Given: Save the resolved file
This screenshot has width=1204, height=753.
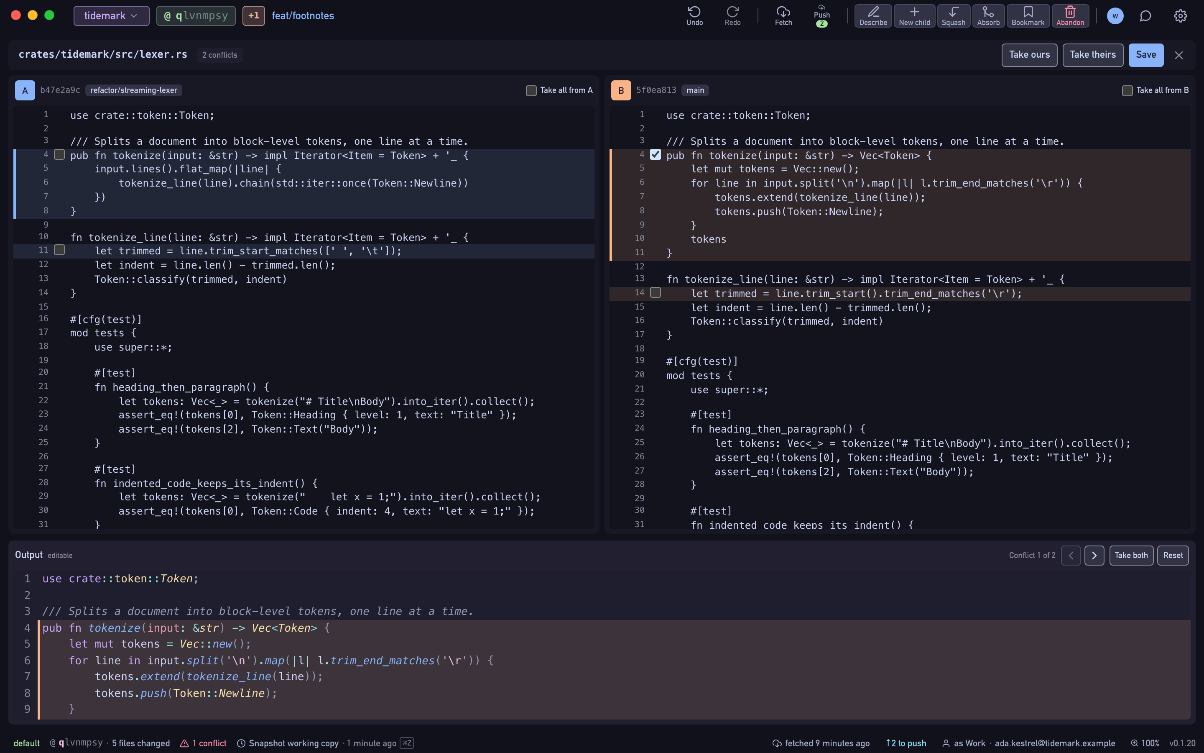Looking at the screenshot, I should (1146, 55).
